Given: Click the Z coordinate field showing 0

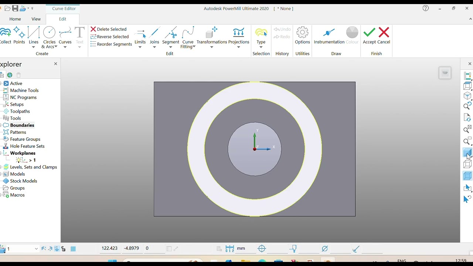Looking at the screenshot, I should pos(154,248).
